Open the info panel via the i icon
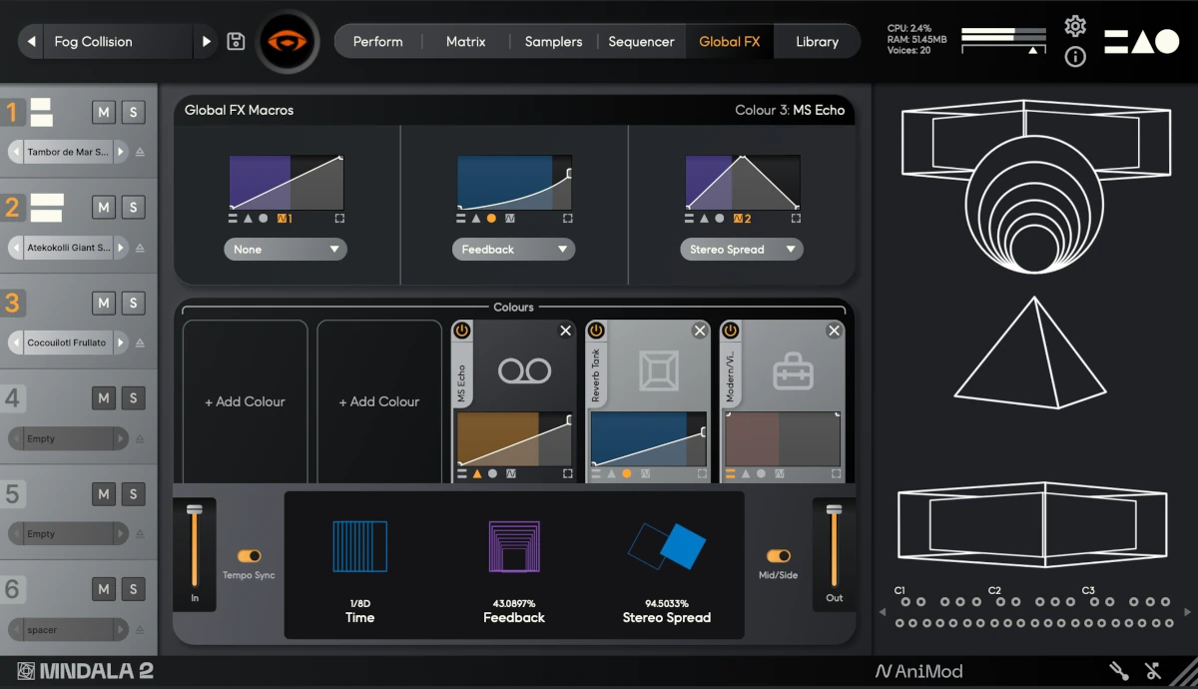The width and height of the screenshot is (1198, 689). click(x=1075, y=58)
